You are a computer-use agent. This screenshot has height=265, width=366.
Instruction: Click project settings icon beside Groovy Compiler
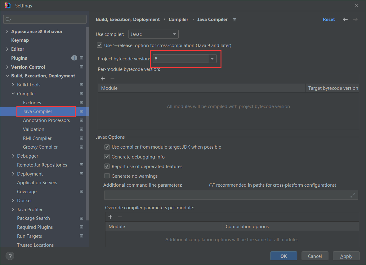pyautogui.click(x=81, y=147)
